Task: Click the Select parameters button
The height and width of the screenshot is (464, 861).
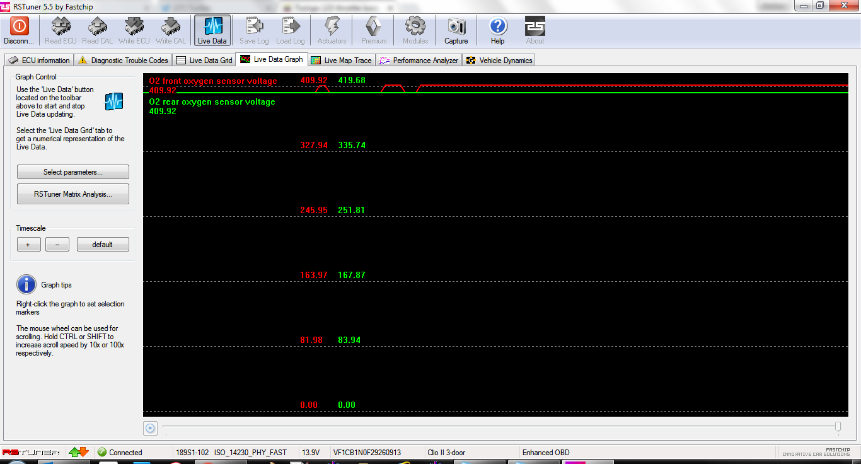Action: pos(73,172)
